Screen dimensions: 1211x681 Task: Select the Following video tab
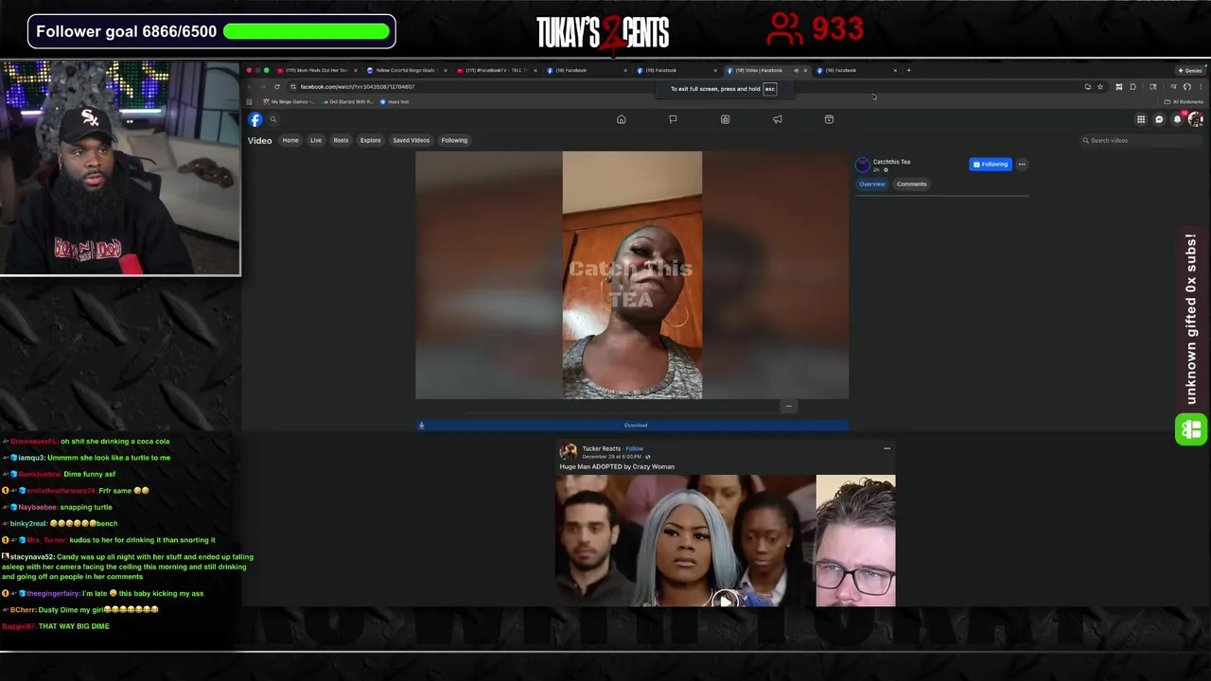click(x=454, y=140)
